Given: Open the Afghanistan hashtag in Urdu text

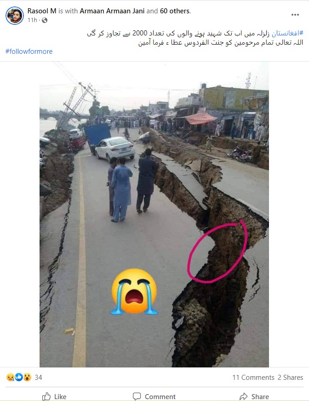Looking at the screenshot, I should [287, 33].
